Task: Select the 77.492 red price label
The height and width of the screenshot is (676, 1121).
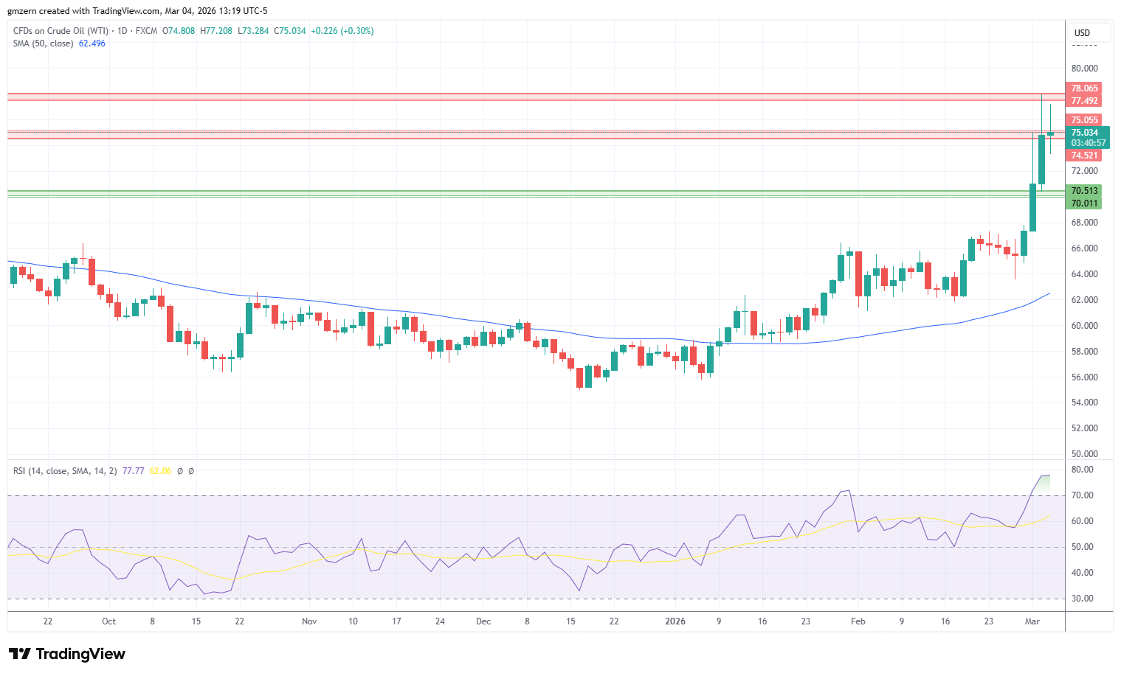Action: 1085,101
